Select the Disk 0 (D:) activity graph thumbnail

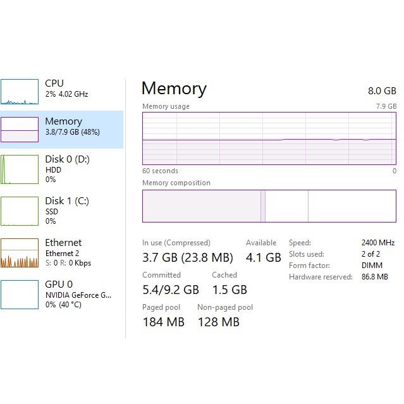[20, 170]
